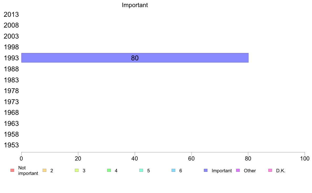The width and height of the screenshot is (312, 193).
Task: Click the 'Not important' legend text
Action: click(28, 170)
